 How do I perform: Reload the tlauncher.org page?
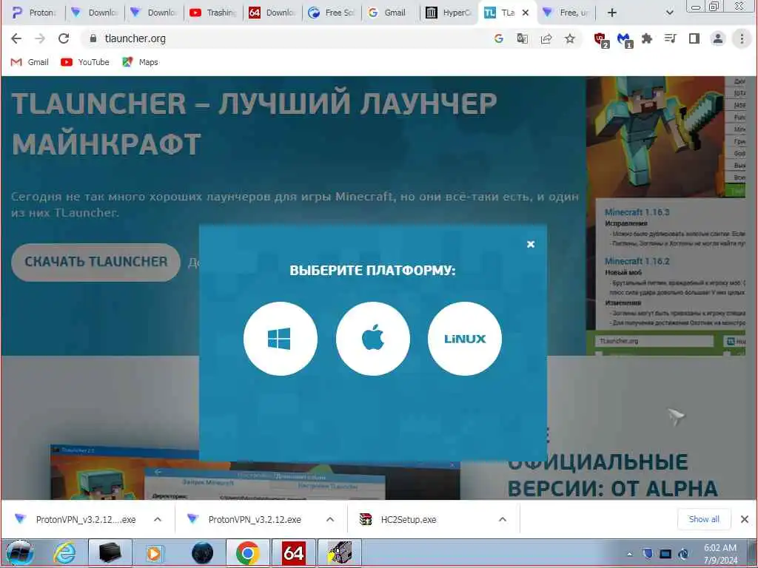pos(64,38)
